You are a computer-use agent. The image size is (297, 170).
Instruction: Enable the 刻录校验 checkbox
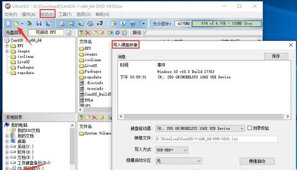(x=250, y=128)
